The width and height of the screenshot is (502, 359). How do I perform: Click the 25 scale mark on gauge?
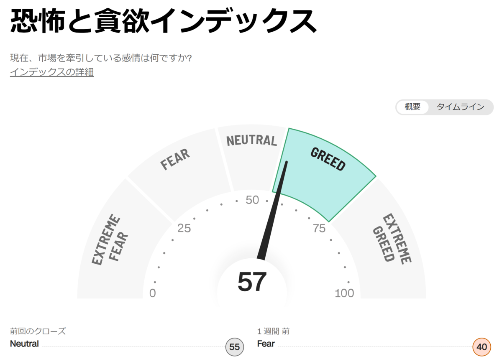(x=184, y=228)
